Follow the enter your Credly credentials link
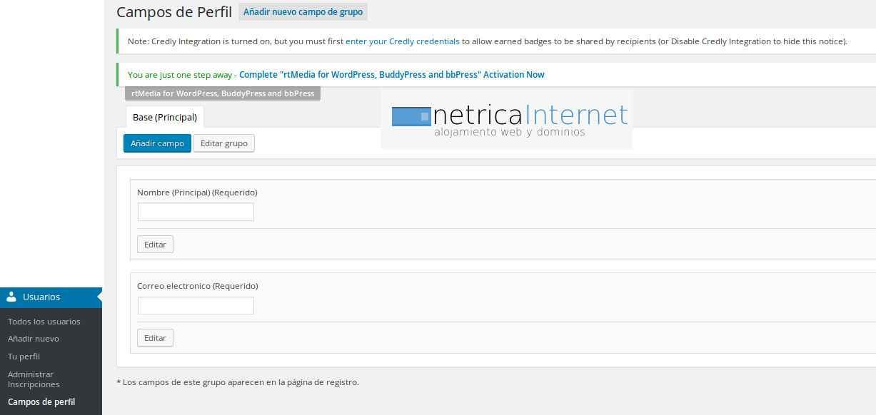 (403, 41)
